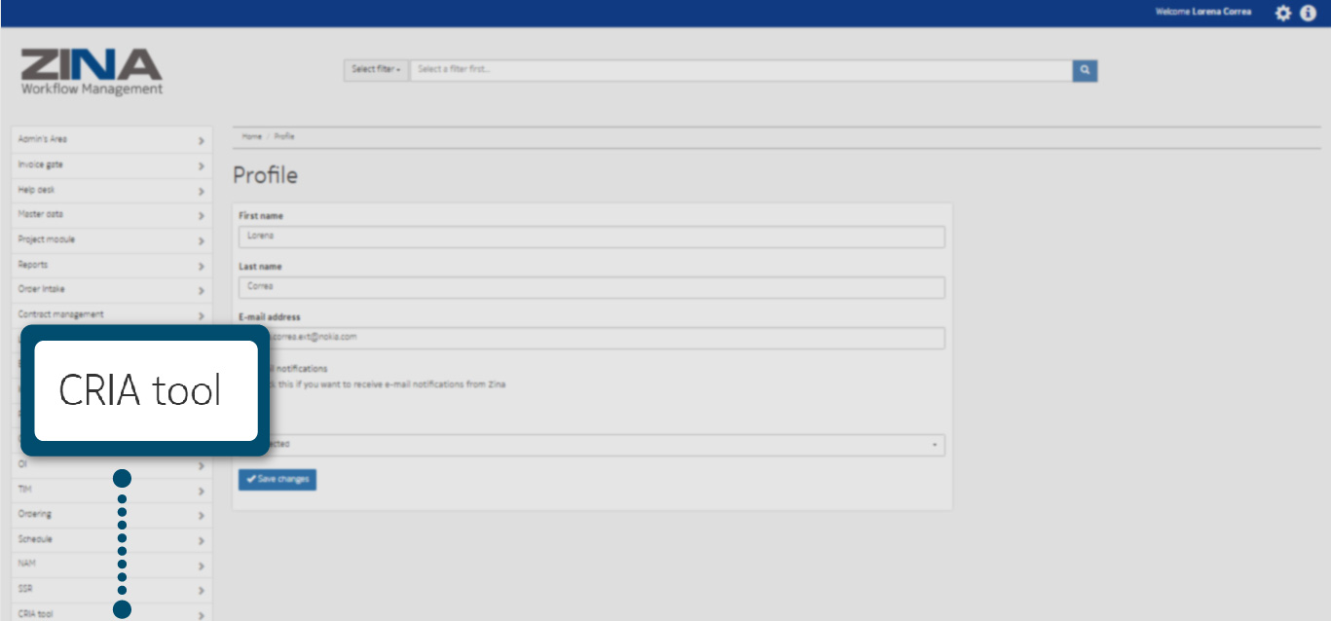Click the search filter text box
1331x621 pixels.
[740, 70]
